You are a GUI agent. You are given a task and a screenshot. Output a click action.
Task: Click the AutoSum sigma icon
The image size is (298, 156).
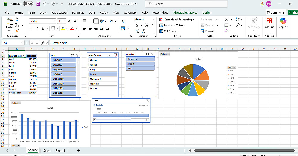pos(226,20)
